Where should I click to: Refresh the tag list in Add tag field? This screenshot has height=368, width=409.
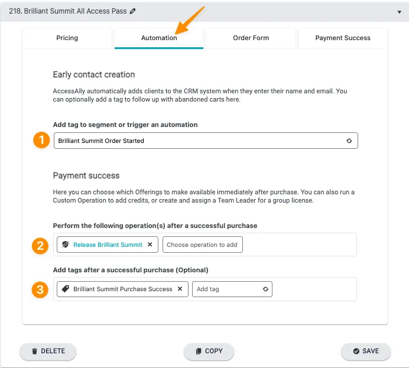265,289
